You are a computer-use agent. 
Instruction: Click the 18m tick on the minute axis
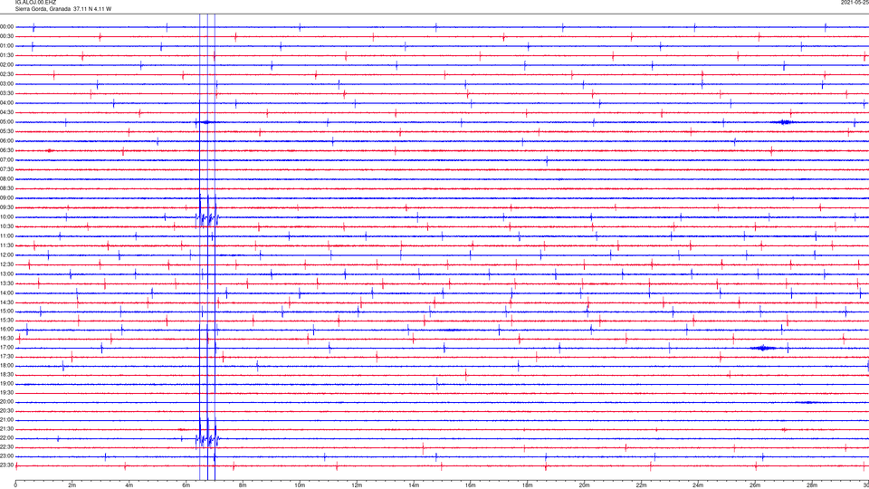(527, 485)
